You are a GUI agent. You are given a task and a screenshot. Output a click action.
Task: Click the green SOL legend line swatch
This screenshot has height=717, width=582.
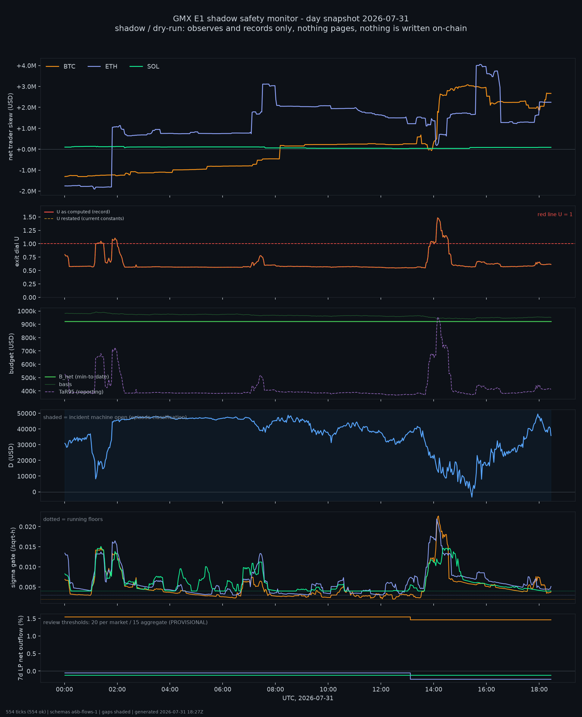136,67
